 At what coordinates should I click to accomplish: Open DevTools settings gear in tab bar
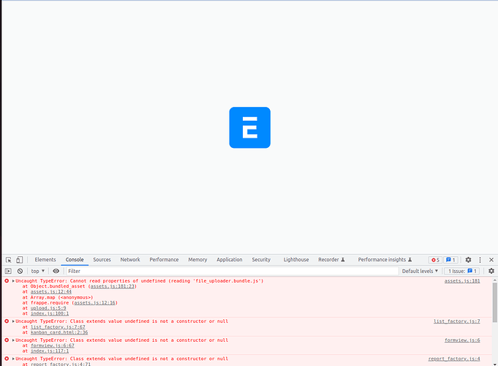(468, 260)
